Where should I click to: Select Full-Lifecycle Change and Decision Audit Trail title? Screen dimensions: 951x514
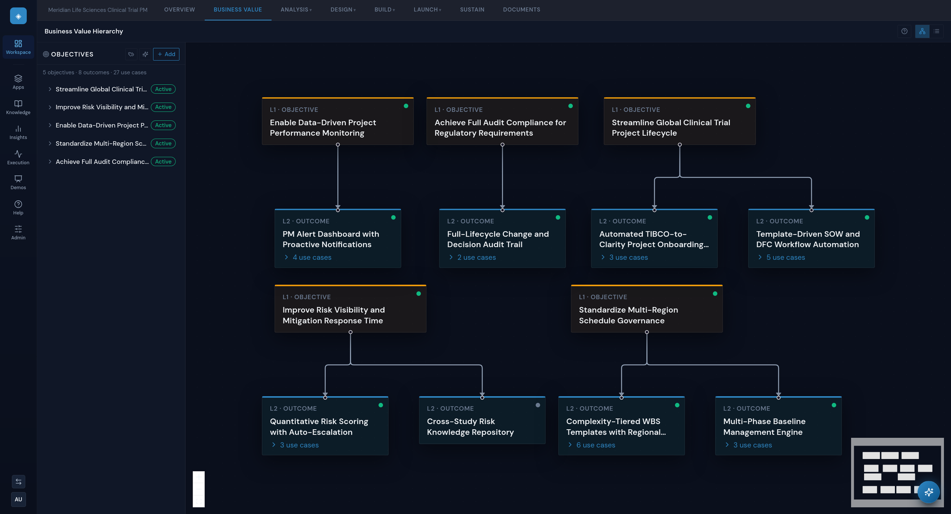click(x=498, y=239)
